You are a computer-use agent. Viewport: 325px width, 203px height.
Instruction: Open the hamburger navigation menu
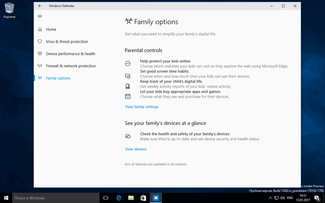click(40, 16)
